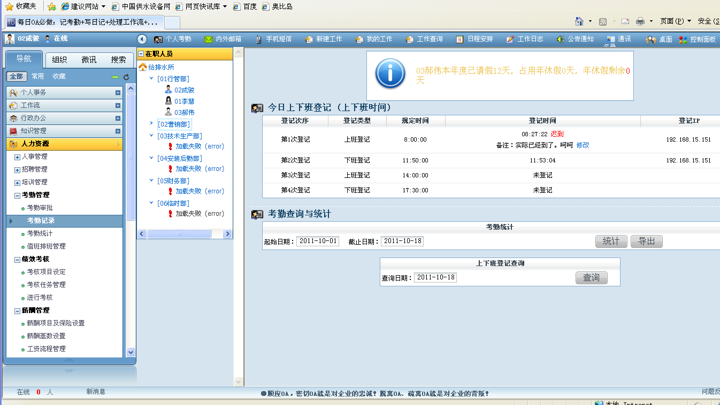Open 我的工作 in the toolbar

tap(373, 39)
